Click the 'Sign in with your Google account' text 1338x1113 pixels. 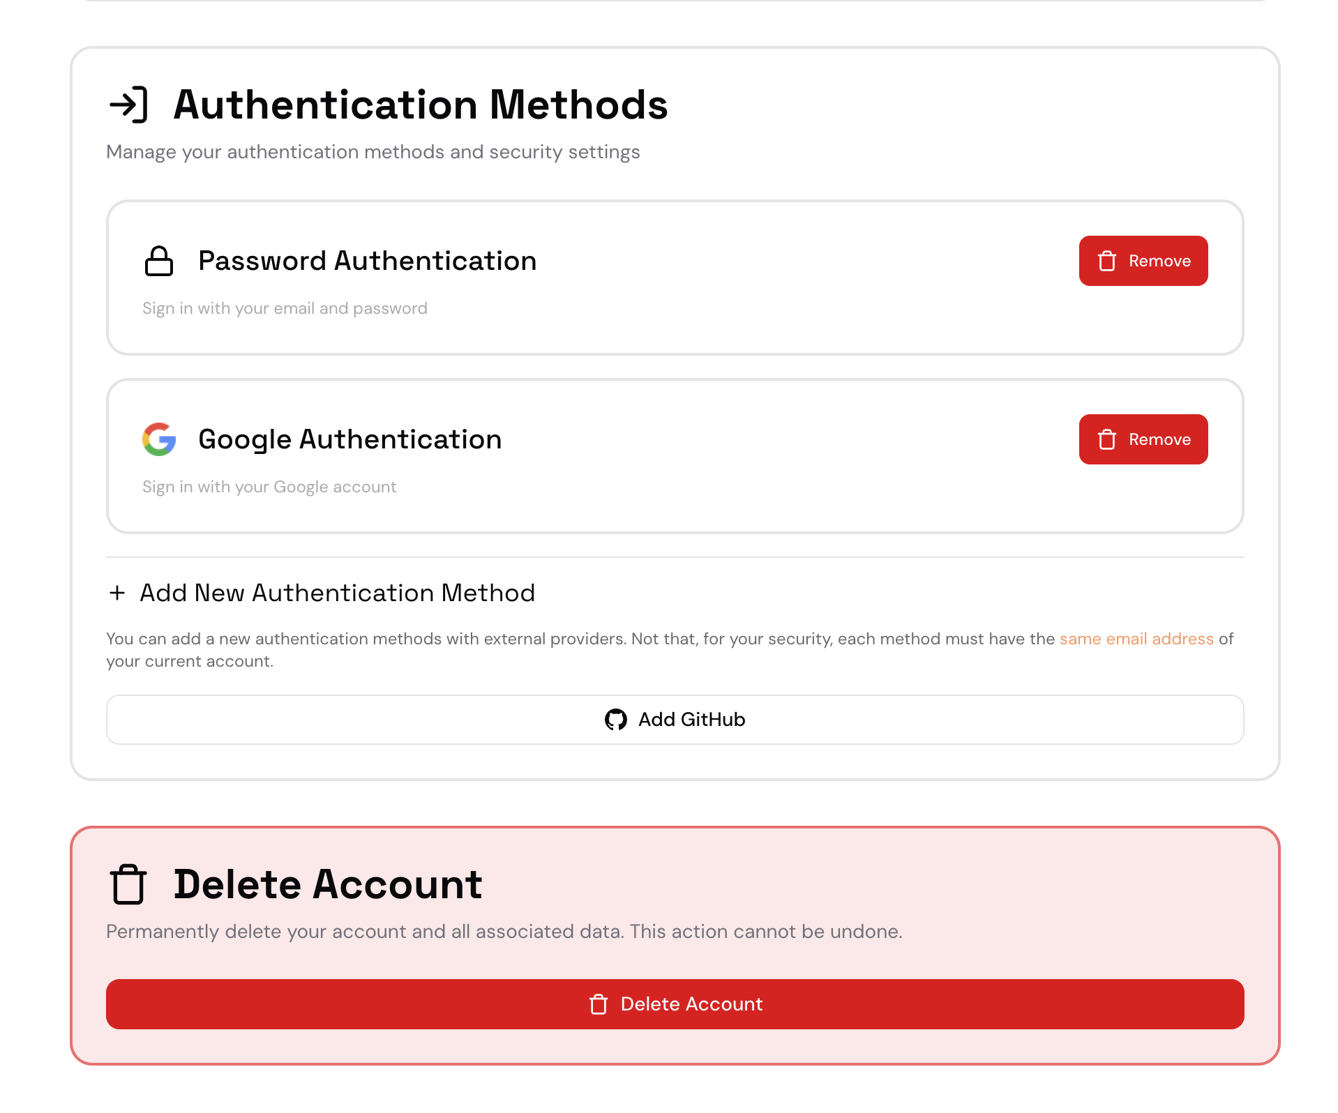point(269,487)
